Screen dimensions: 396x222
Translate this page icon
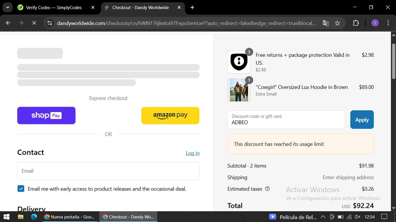(326, 23)
